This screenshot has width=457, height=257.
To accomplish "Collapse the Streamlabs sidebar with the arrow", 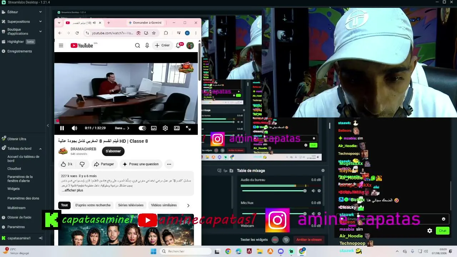I will [x=48, y=125].
